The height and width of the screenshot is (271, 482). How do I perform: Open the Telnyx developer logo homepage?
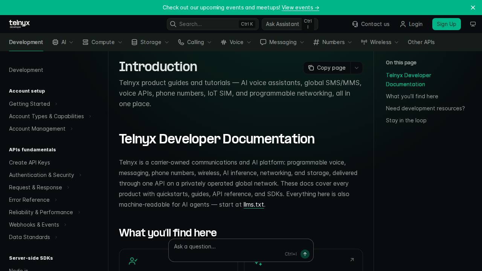point(19,24)
